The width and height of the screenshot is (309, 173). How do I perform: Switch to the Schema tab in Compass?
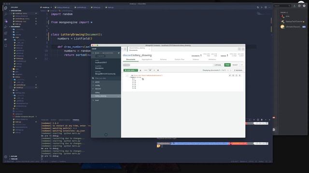(x=163, y=60)
